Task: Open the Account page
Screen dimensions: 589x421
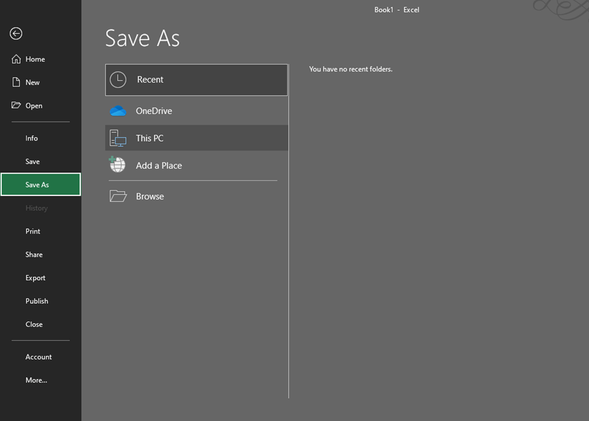Action: pos(38,357)
